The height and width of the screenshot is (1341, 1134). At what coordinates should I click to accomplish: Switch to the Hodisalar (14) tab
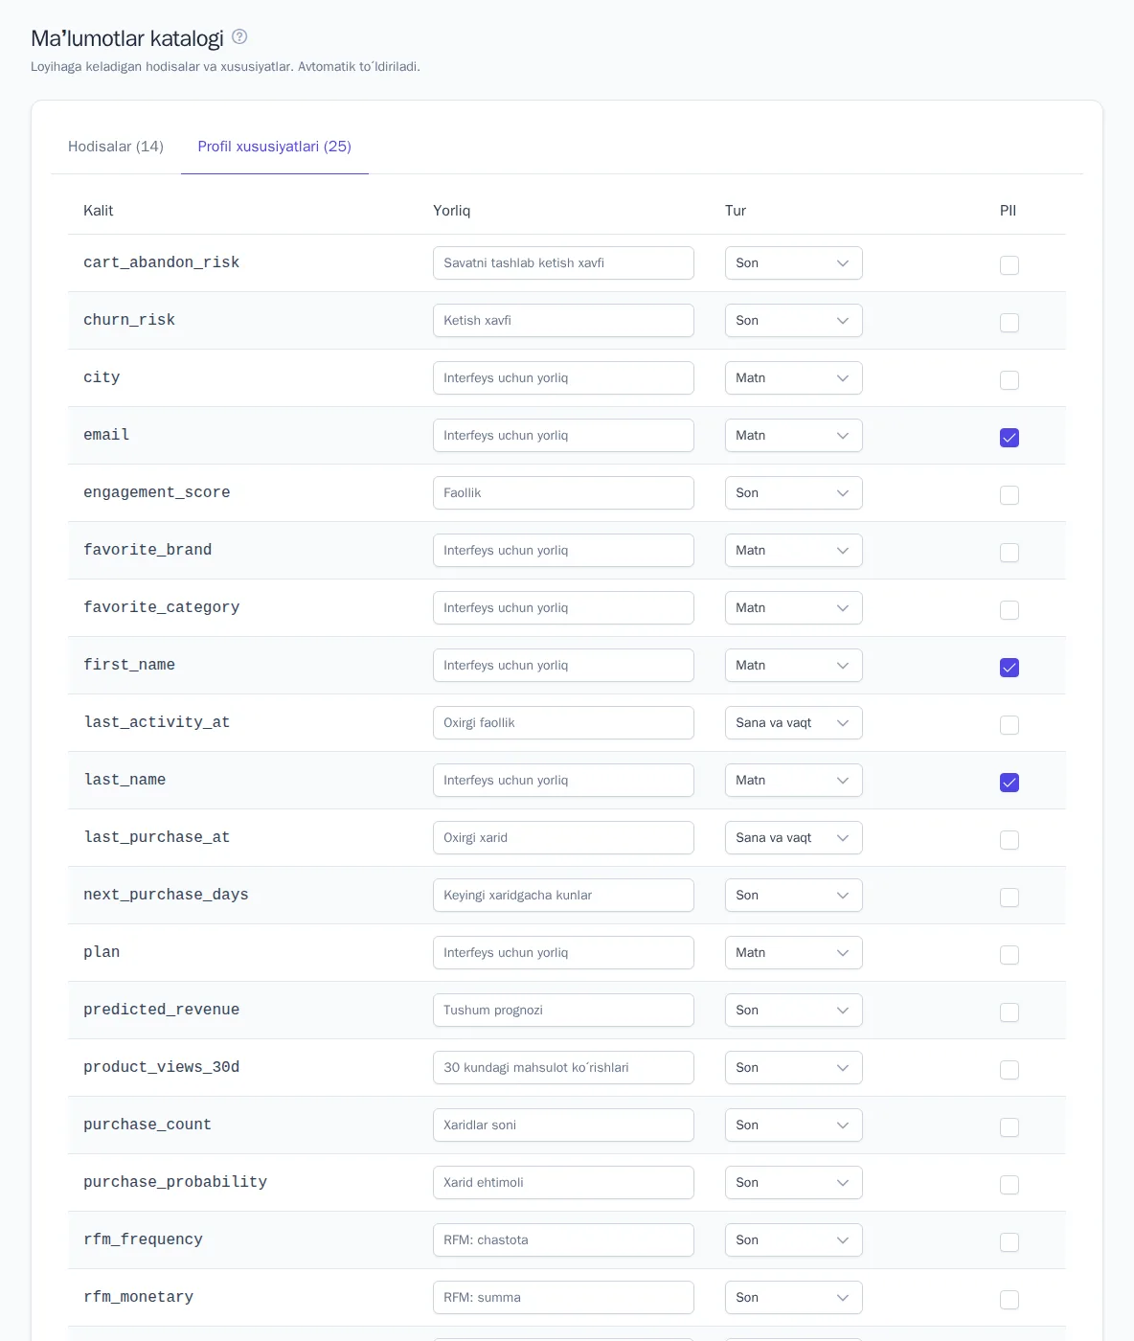pos(116,147)
